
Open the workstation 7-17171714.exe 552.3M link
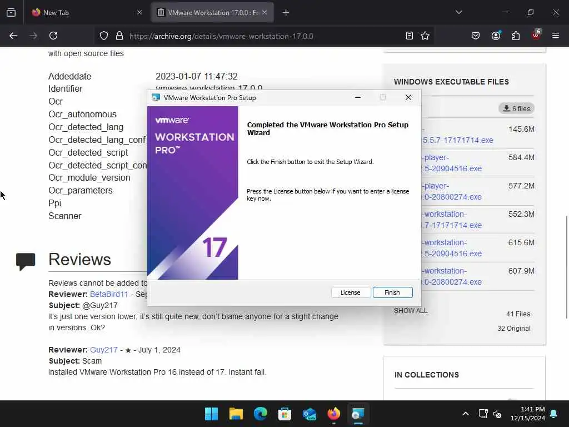[452, 220]
